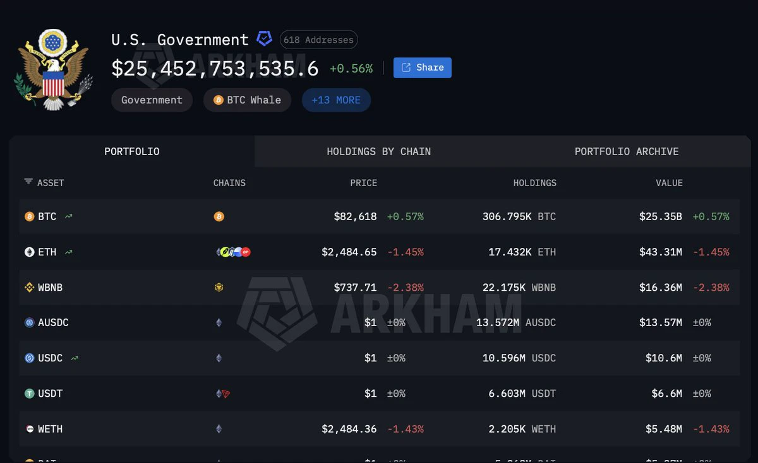Click the U.S. Government eagle seal logo
Viewport: 758px width, 463px height.
coord(53,69)
